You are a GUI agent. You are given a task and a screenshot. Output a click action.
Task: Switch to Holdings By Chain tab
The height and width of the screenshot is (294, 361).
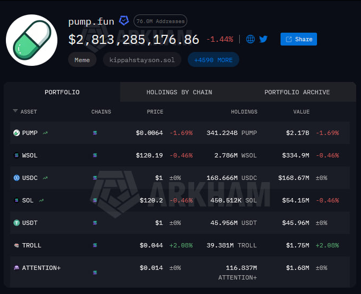coord(179,92)
